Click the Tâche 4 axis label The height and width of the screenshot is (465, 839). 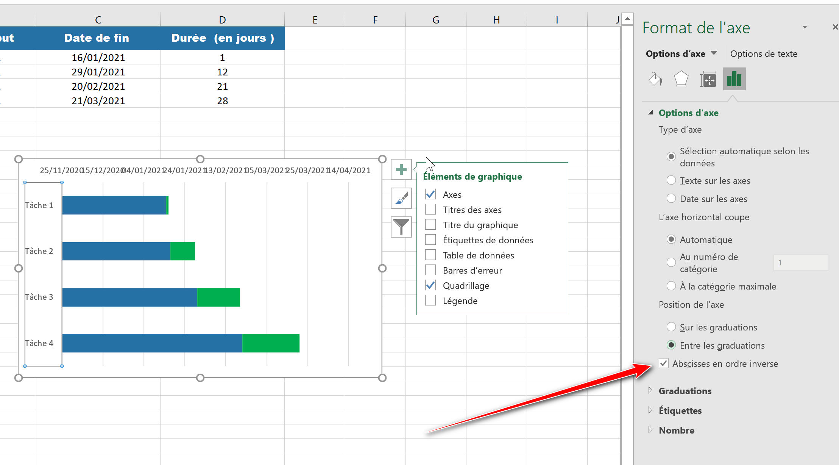39,343
